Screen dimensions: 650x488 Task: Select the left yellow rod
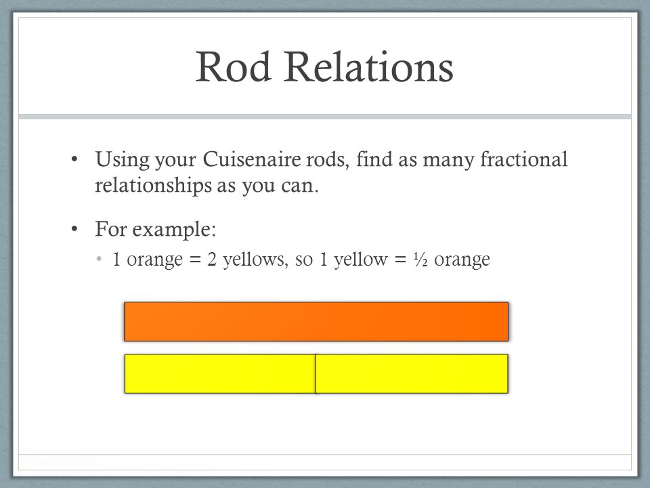(x=220, y=373)
